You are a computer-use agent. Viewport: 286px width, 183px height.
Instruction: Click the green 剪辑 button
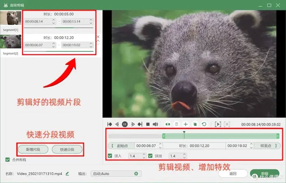pos(265,173)
